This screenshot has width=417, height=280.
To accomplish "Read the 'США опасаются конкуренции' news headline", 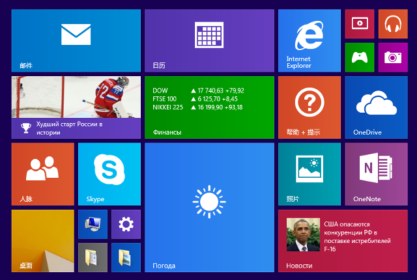I will (x=357, y=237).
